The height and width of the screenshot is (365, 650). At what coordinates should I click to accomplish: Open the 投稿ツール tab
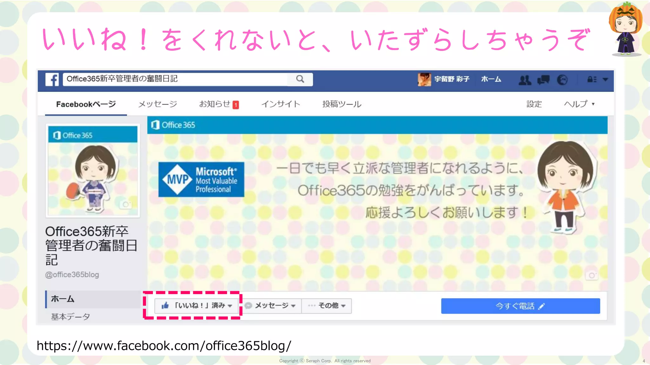(342, 104)
